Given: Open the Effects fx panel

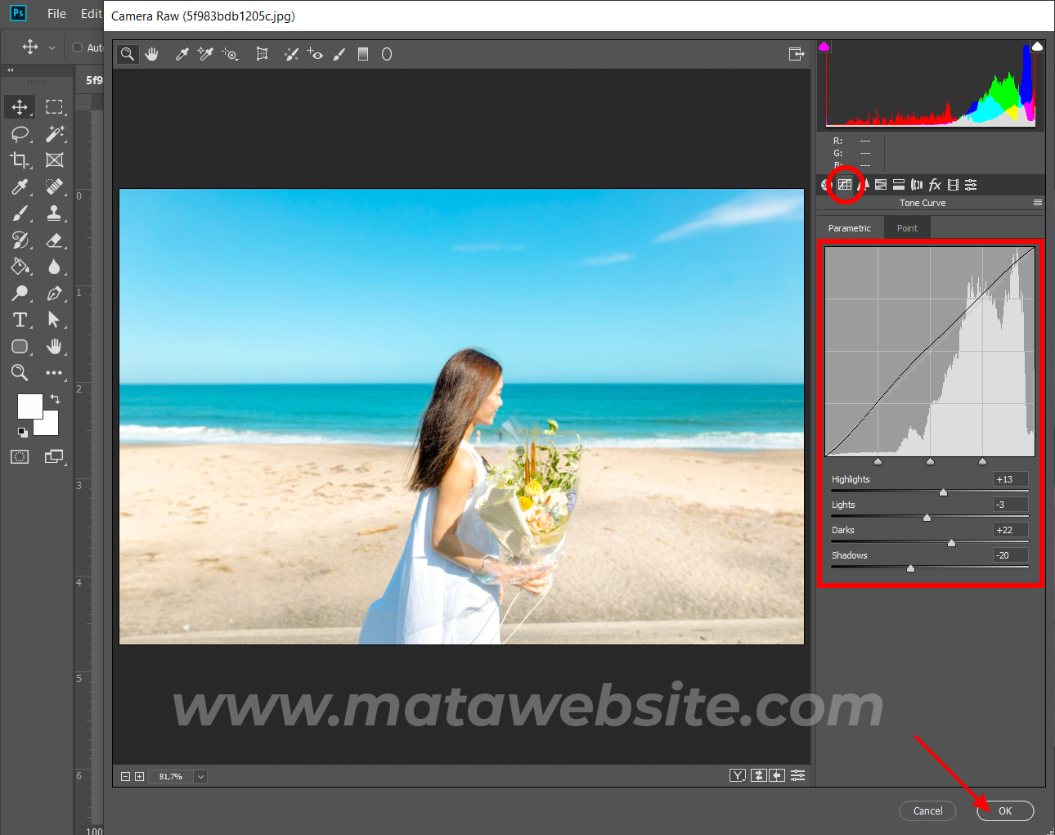Looking at the screenshot, I should [935, 185].
